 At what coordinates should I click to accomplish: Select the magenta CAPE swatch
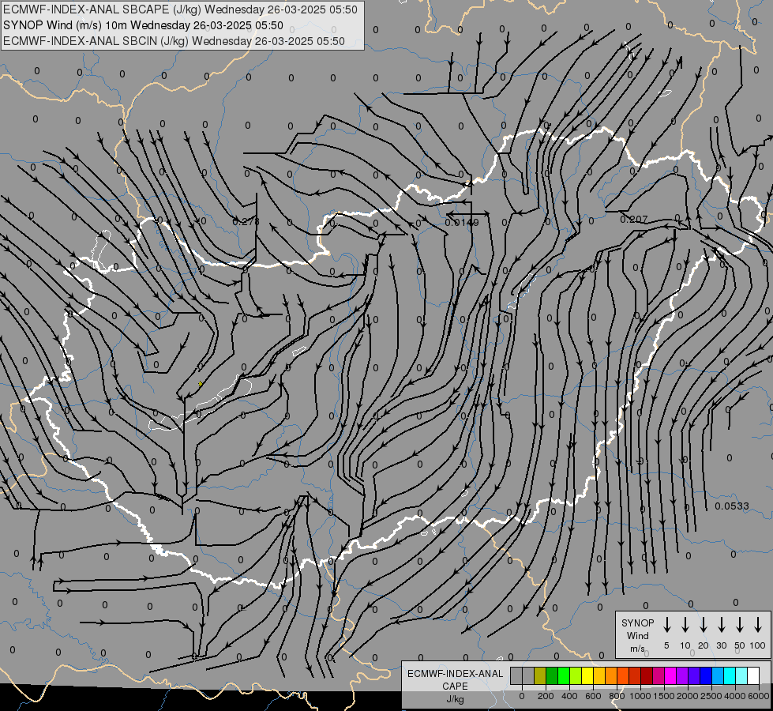pos(670,675)
